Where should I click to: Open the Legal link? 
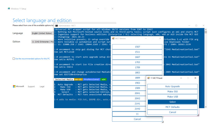42,86
